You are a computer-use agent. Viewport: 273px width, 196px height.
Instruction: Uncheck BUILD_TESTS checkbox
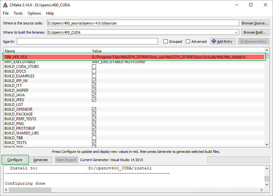click(x=94, y=142)
